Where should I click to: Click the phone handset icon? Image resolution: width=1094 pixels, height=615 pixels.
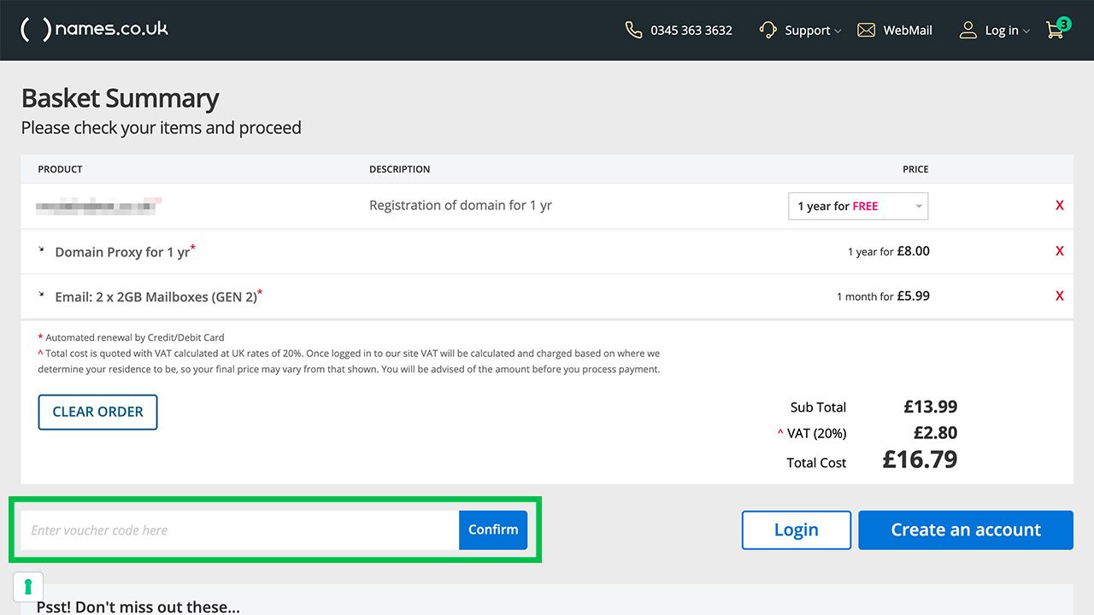click(633, 30)
